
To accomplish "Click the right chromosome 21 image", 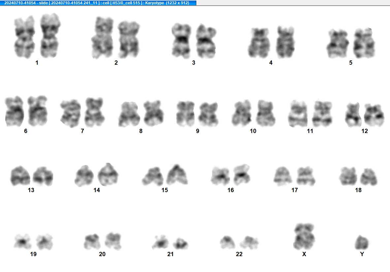I will tap(180, 243).
